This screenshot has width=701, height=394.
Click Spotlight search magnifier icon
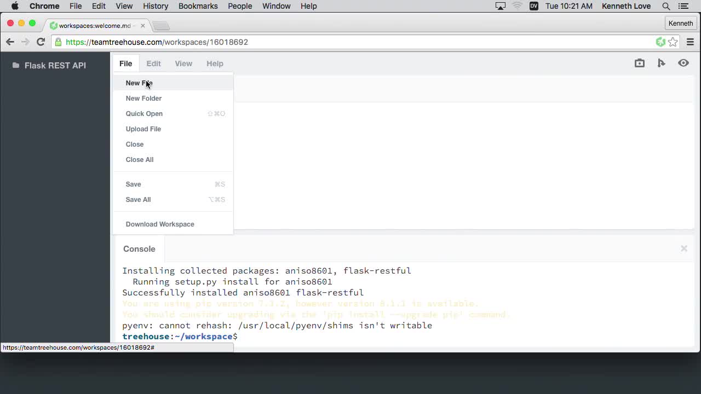click(666, 6)
